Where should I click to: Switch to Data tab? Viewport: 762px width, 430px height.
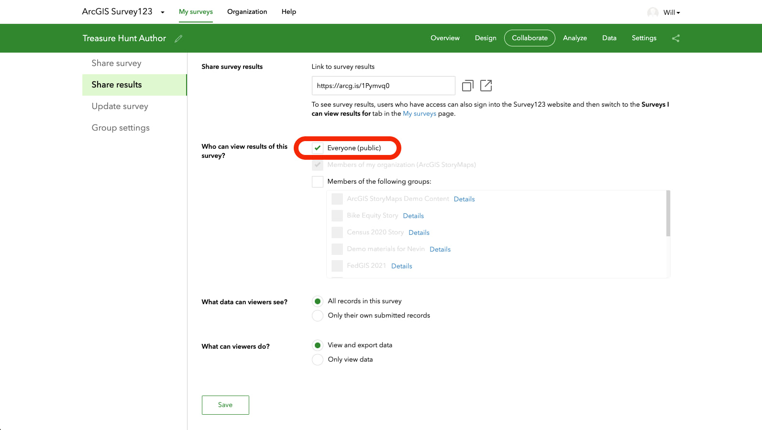coord(609,38)
